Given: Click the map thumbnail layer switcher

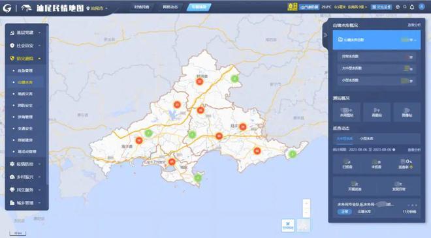Looking at the screenshot, I should click(304, 225).
